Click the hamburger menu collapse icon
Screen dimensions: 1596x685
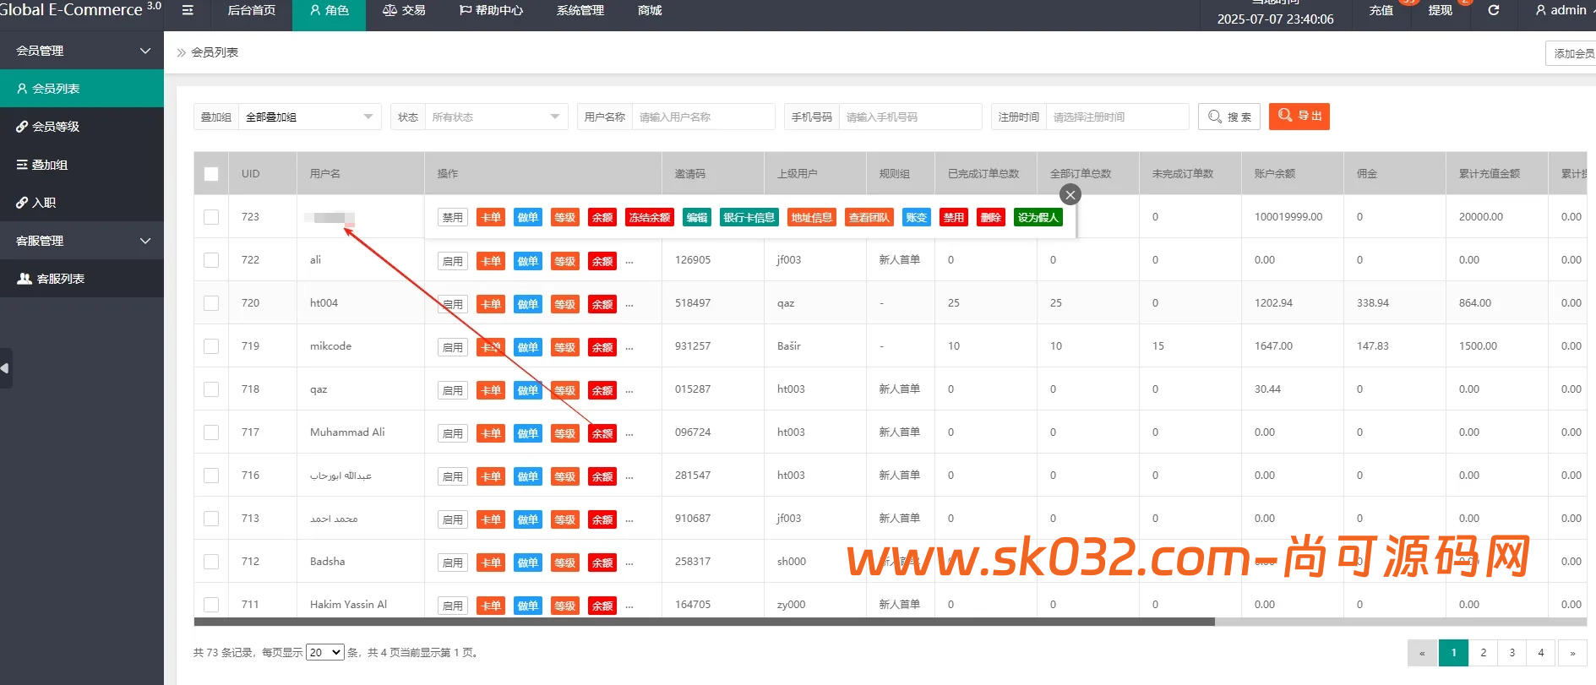pos(188,10)
